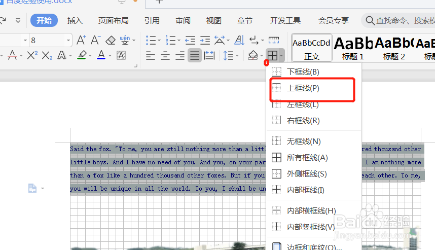The image size is (435, 250).
Task: Click the page layout options document icon
Action: (32, 188)
